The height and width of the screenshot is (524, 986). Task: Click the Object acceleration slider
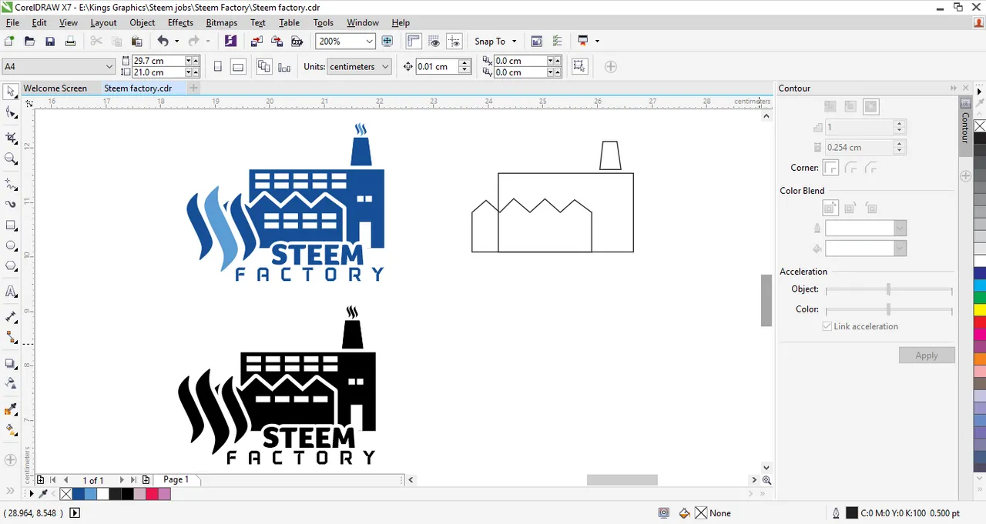(888, 289)
